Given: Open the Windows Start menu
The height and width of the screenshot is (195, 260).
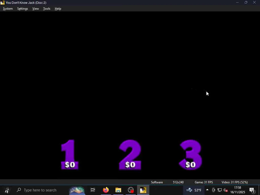Looking at the screenshot, I should click(7, 190).
